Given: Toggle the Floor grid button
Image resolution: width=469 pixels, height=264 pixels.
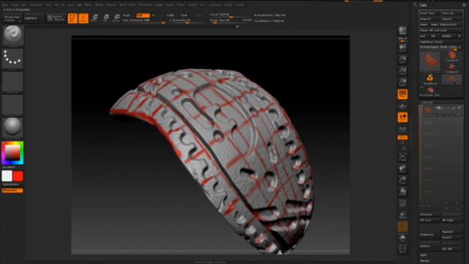Looking at the screenshot, I should pos(402,106).
